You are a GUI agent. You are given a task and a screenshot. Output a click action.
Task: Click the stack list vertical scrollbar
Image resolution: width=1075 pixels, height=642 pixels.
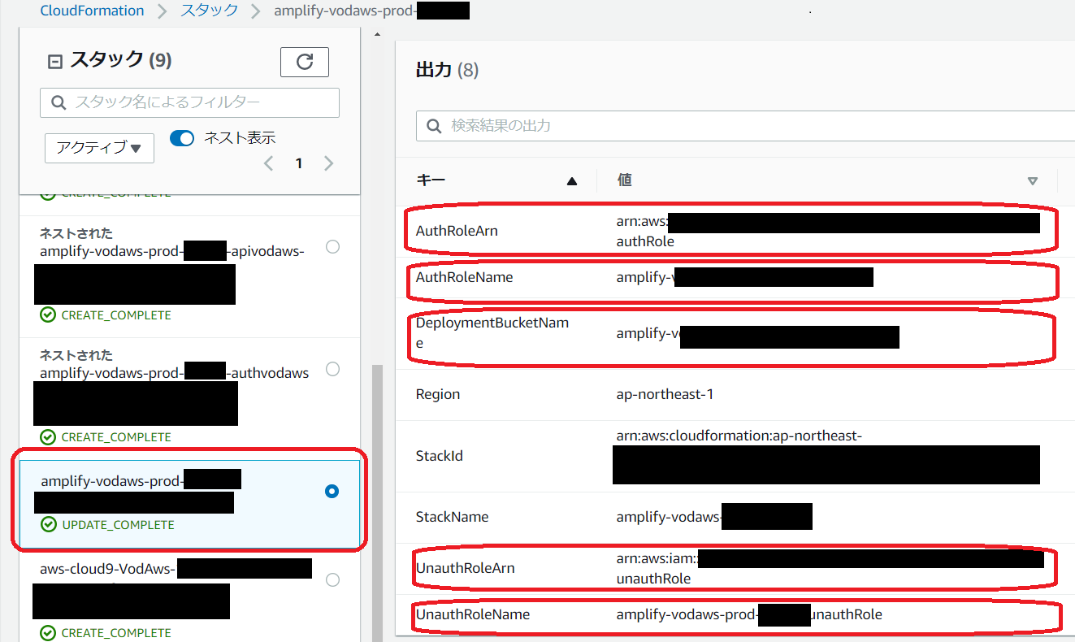click(376, 502)
